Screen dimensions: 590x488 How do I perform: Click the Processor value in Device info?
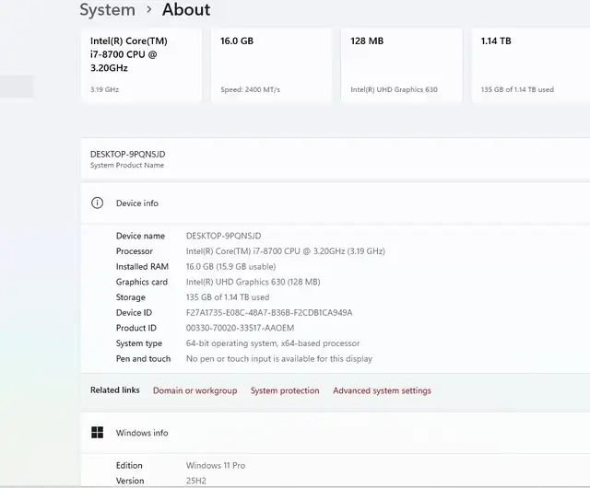point(285,251)
